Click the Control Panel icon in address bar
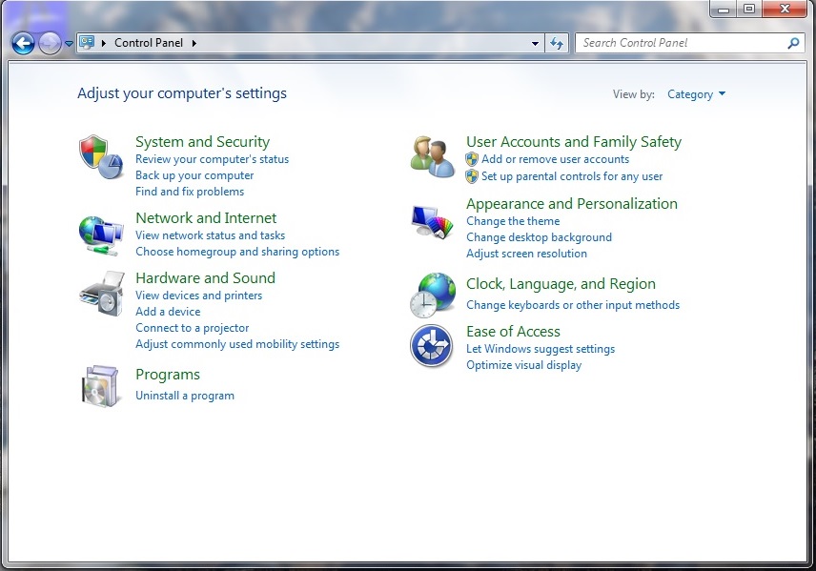 [x=87, y=42]
